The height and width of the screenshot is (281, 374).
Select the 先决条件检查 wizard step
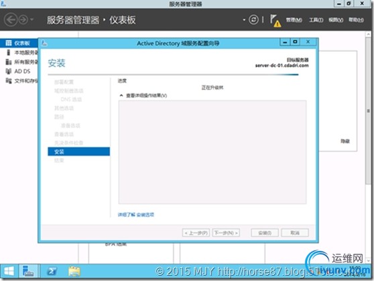pos(68,143)
